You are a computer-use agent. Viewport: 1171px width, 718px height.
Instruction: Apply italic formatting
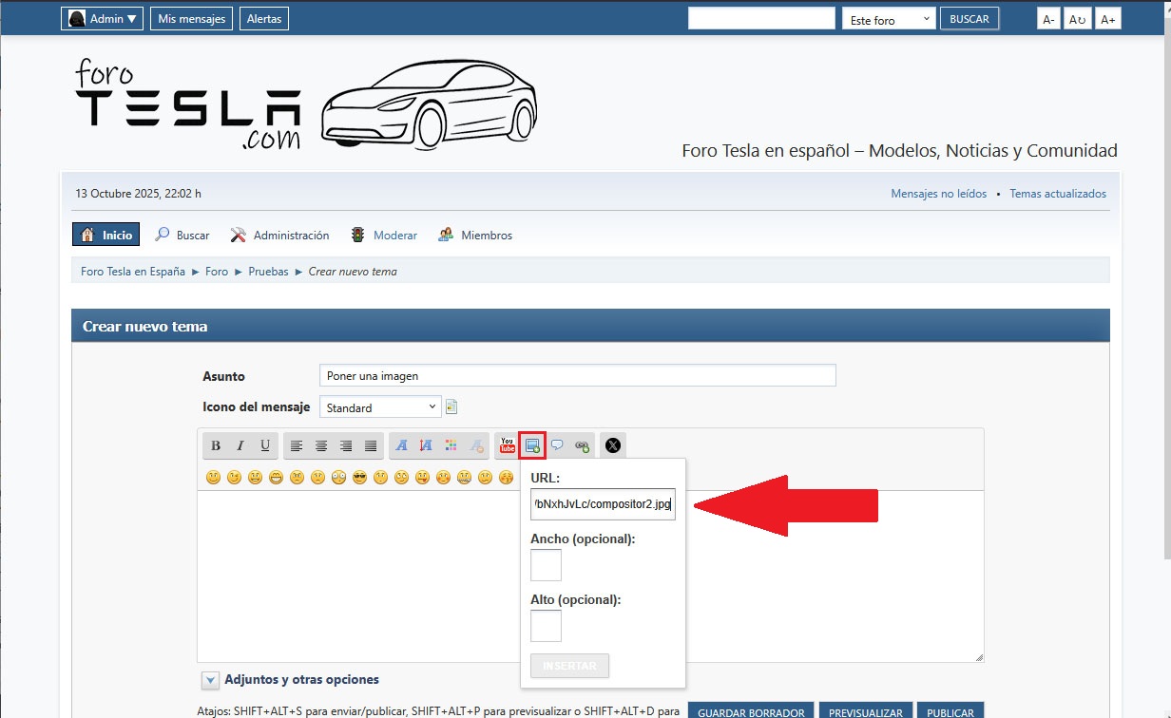tap(240, 445)
